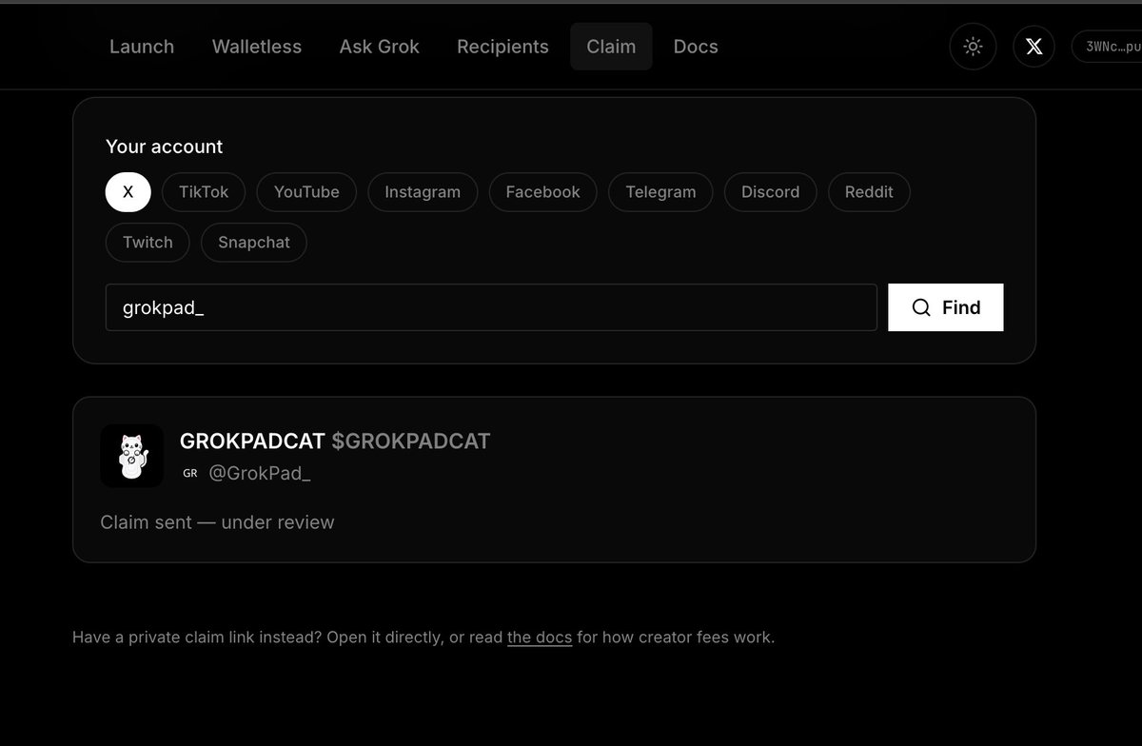1142x746 pixels.
Task: Click the @GrokPad_ handle
Action: pos(260,474)
